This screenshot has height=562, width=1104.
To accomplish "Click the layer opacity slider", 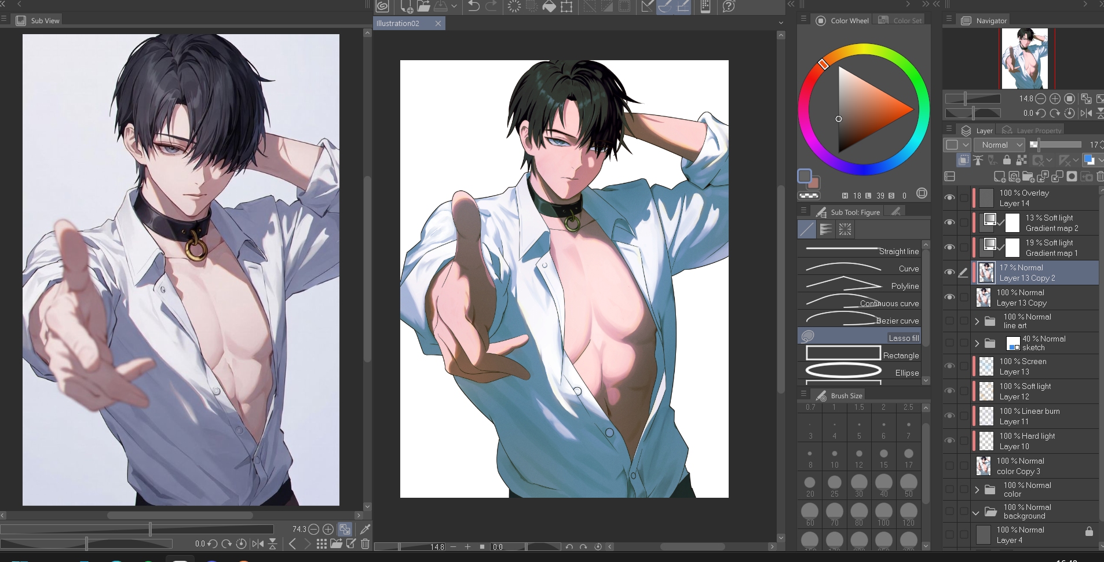I will 1056,145.
